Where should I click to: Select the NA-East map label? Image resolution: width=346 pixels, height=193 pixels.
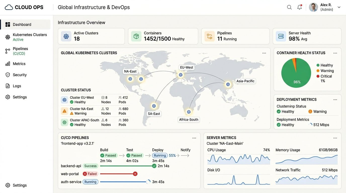130,71
